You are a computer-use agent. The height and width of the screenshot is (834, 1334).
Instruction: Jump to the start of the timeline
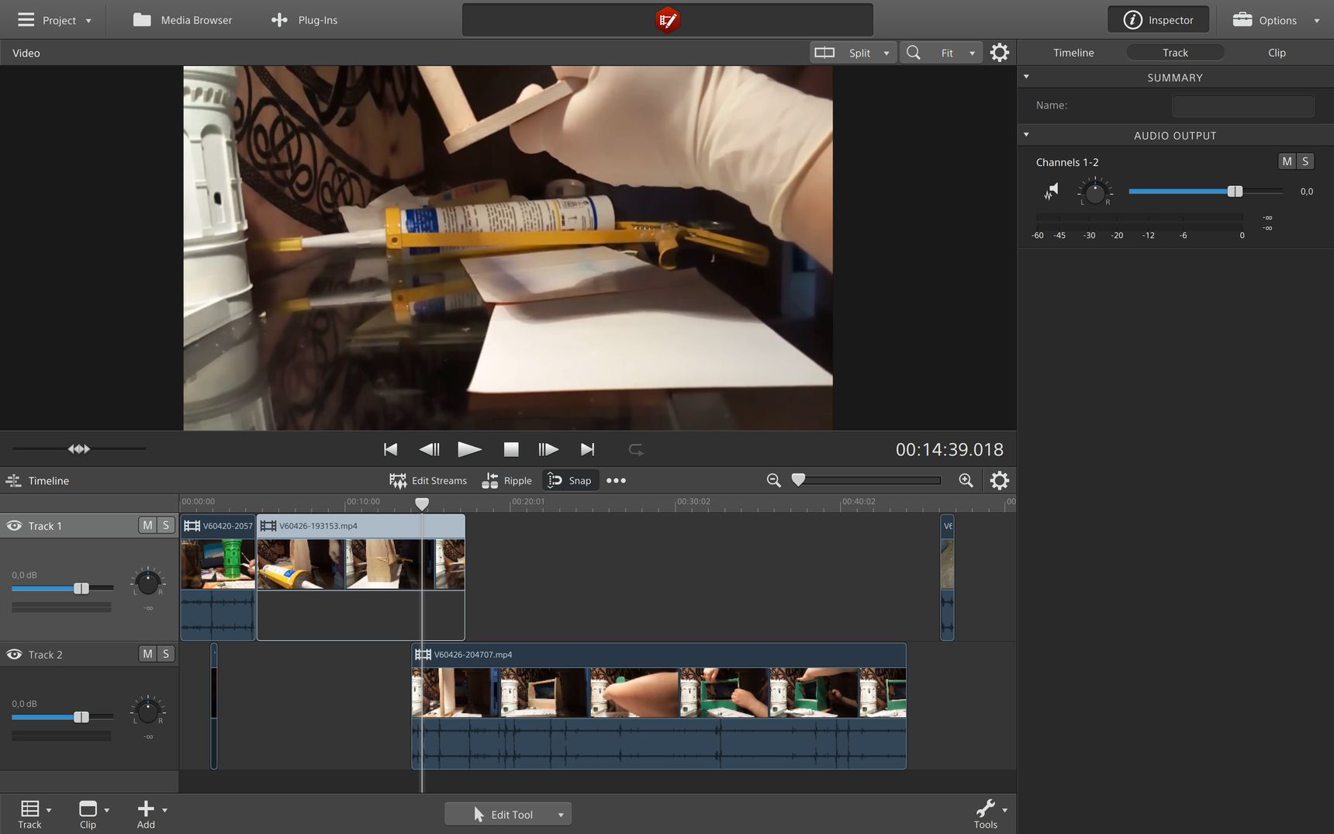pos(390,449)
